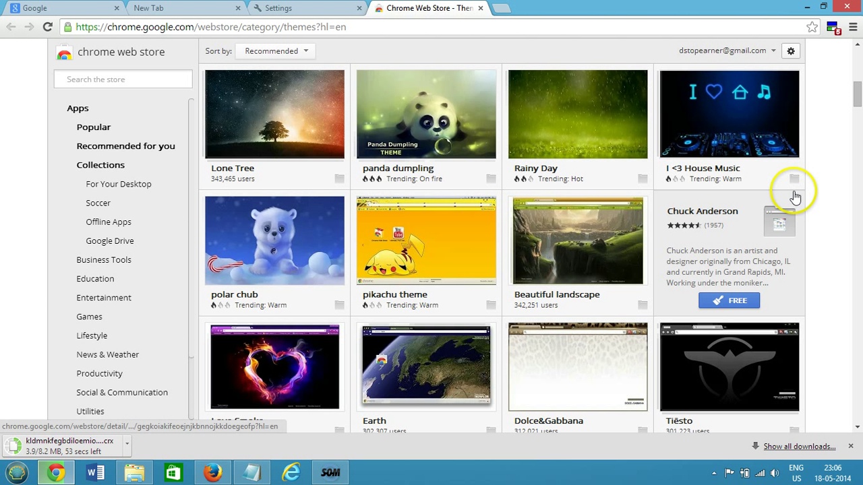Select the Offline Apps collection

109,222
